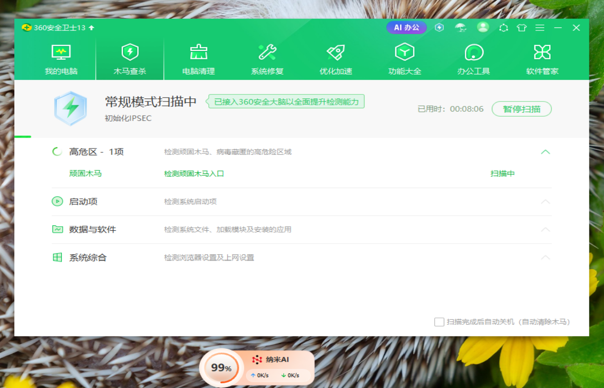Click 检测顽固木马入口 text
The height and width of the screenshot is (388, 604).
194,173
